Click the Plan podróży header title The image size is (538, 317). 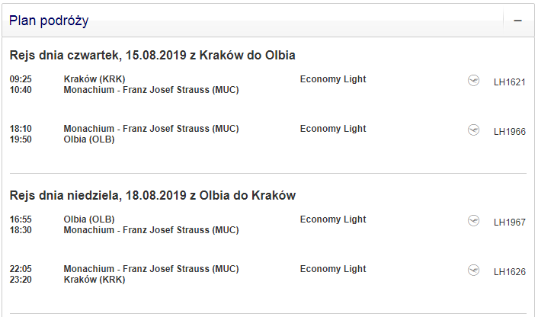[49, 21]
